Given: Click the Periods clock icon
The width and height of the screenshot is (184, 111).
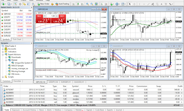Looking at the screenshot, I should pyautogui.click(x=117, y=4).
